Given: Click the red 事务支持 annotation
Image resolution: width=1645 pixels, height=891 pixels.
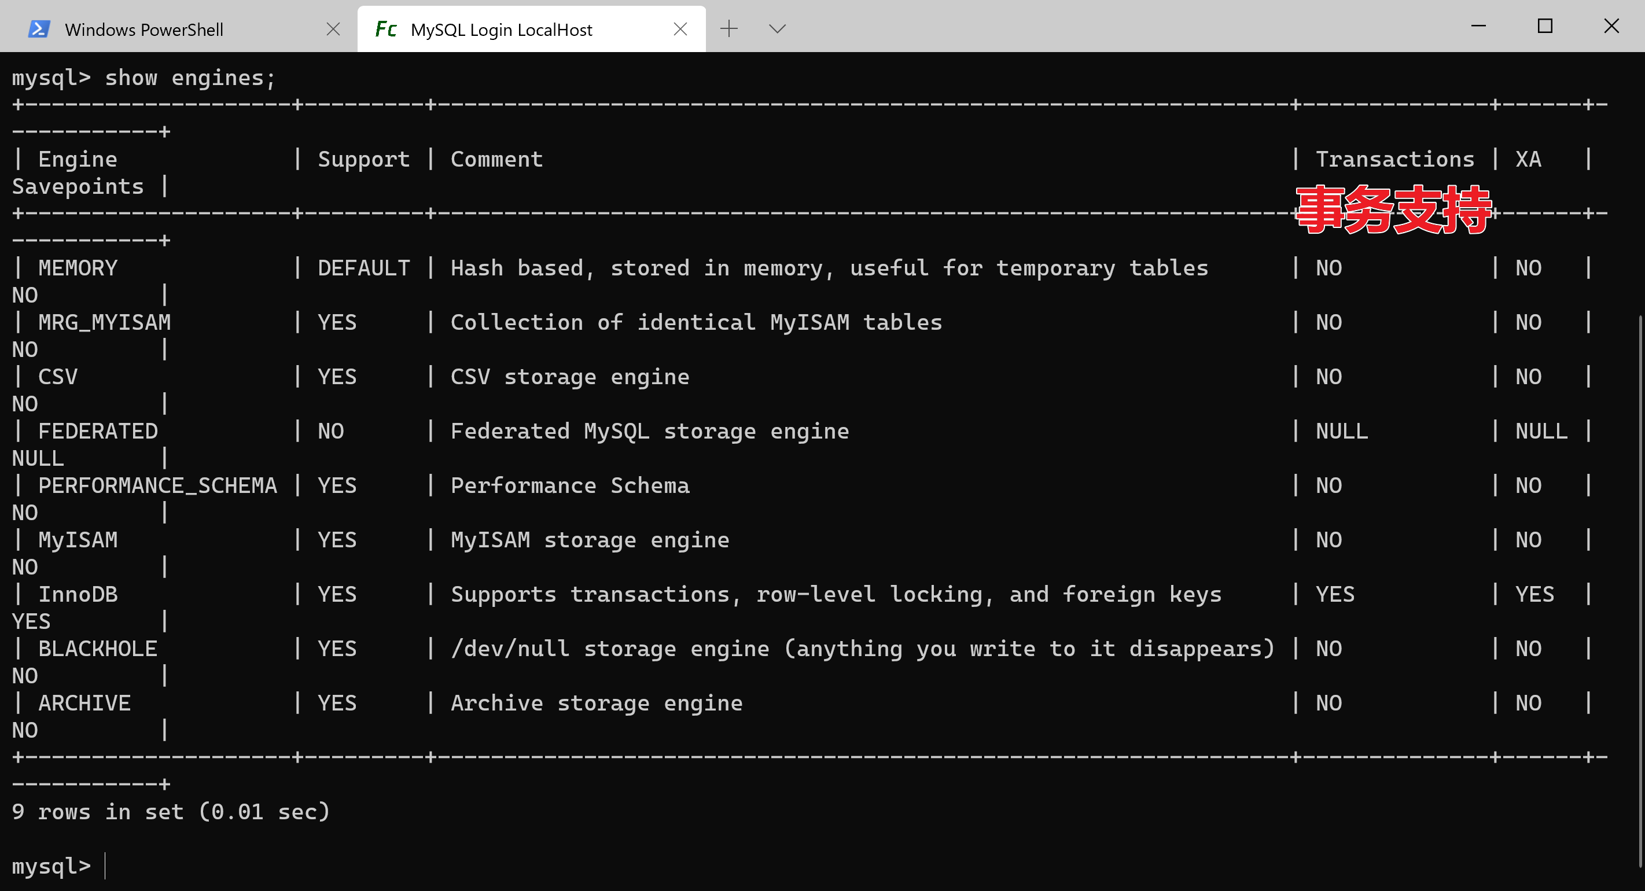Looking at the screenshot, I should 1393,210.
